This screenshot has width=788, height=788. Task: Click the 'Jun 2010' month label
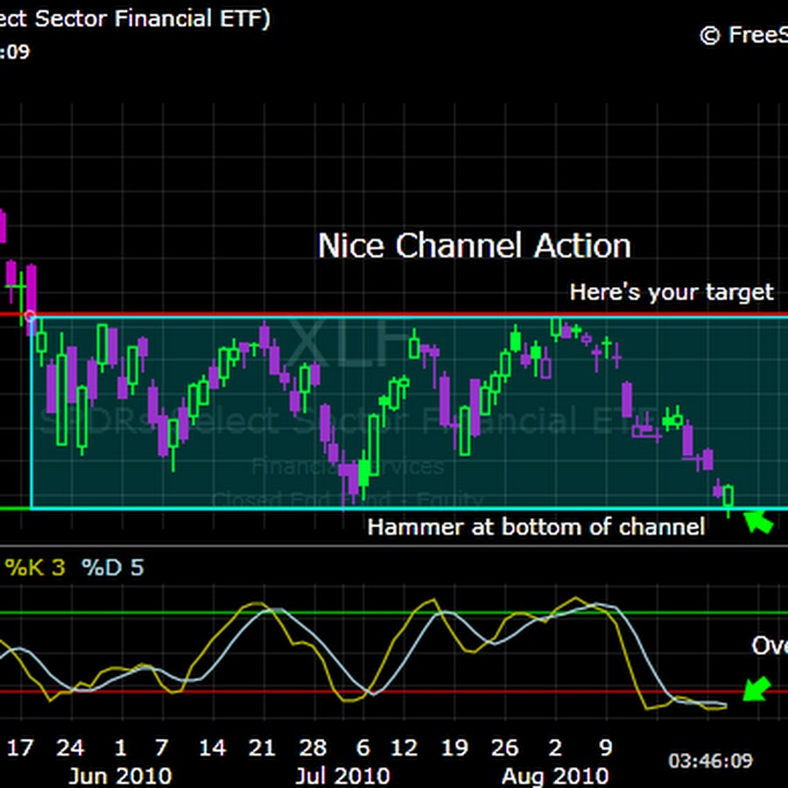point(120,776)
